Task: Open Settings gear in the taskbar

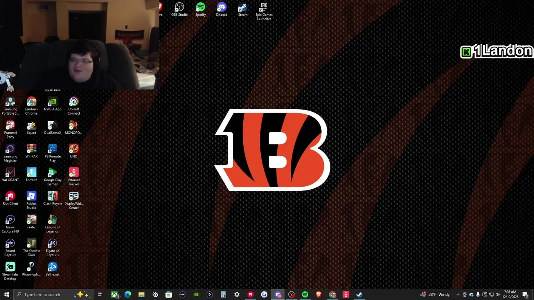Action: click(x=237, y=295)
